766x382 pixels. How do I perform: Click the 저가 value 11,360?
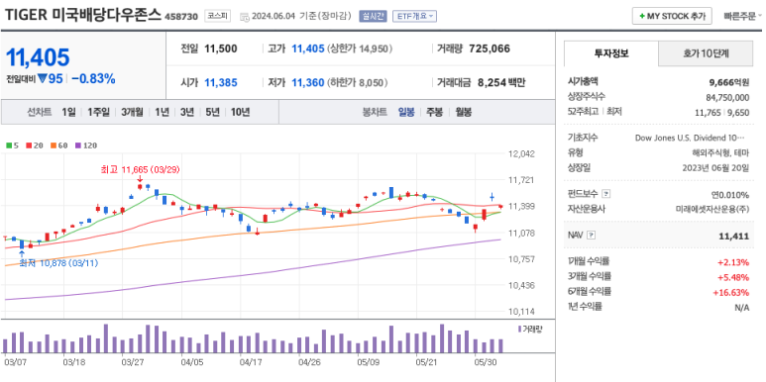tap(308, 82)
